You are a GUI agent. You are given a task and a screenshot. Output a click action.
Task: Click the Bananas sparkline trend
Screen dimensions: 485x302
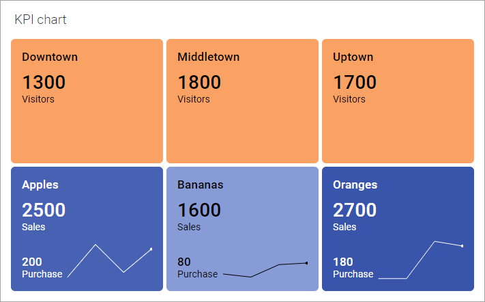pyautogui.click(x=265, y=269)
